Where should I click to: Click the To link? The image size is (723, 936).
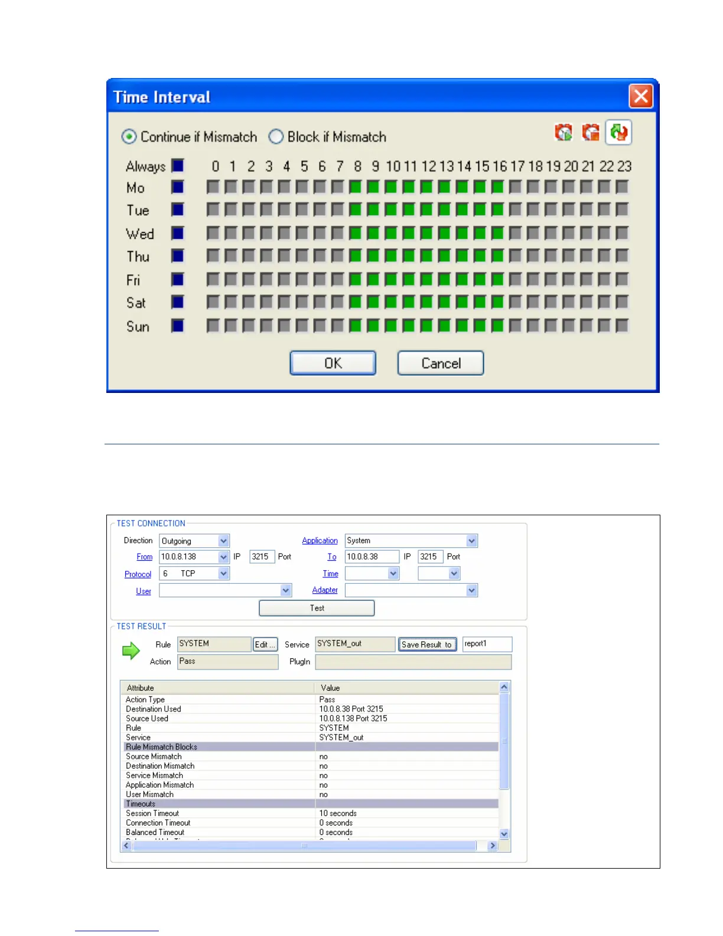click(332, 557)
